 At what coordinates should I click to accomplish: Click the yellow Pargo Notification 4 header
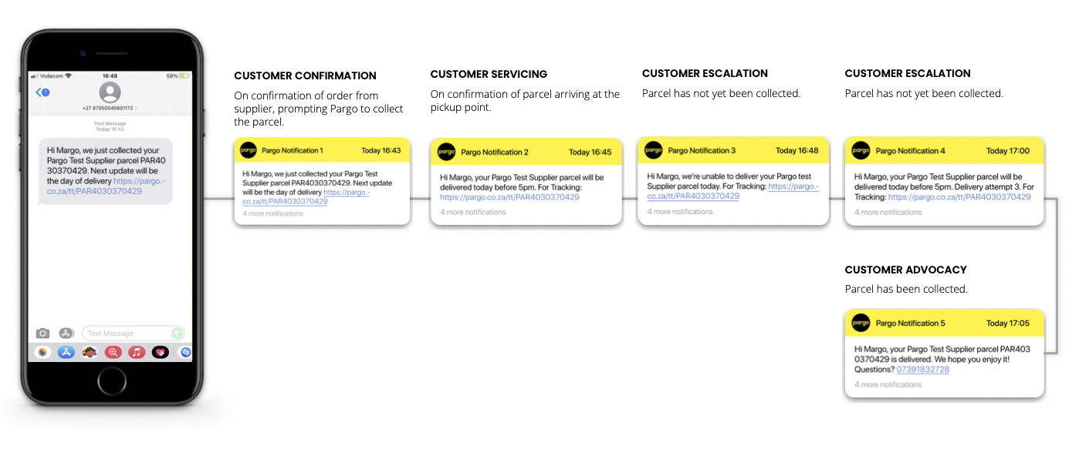pos(944,151)
